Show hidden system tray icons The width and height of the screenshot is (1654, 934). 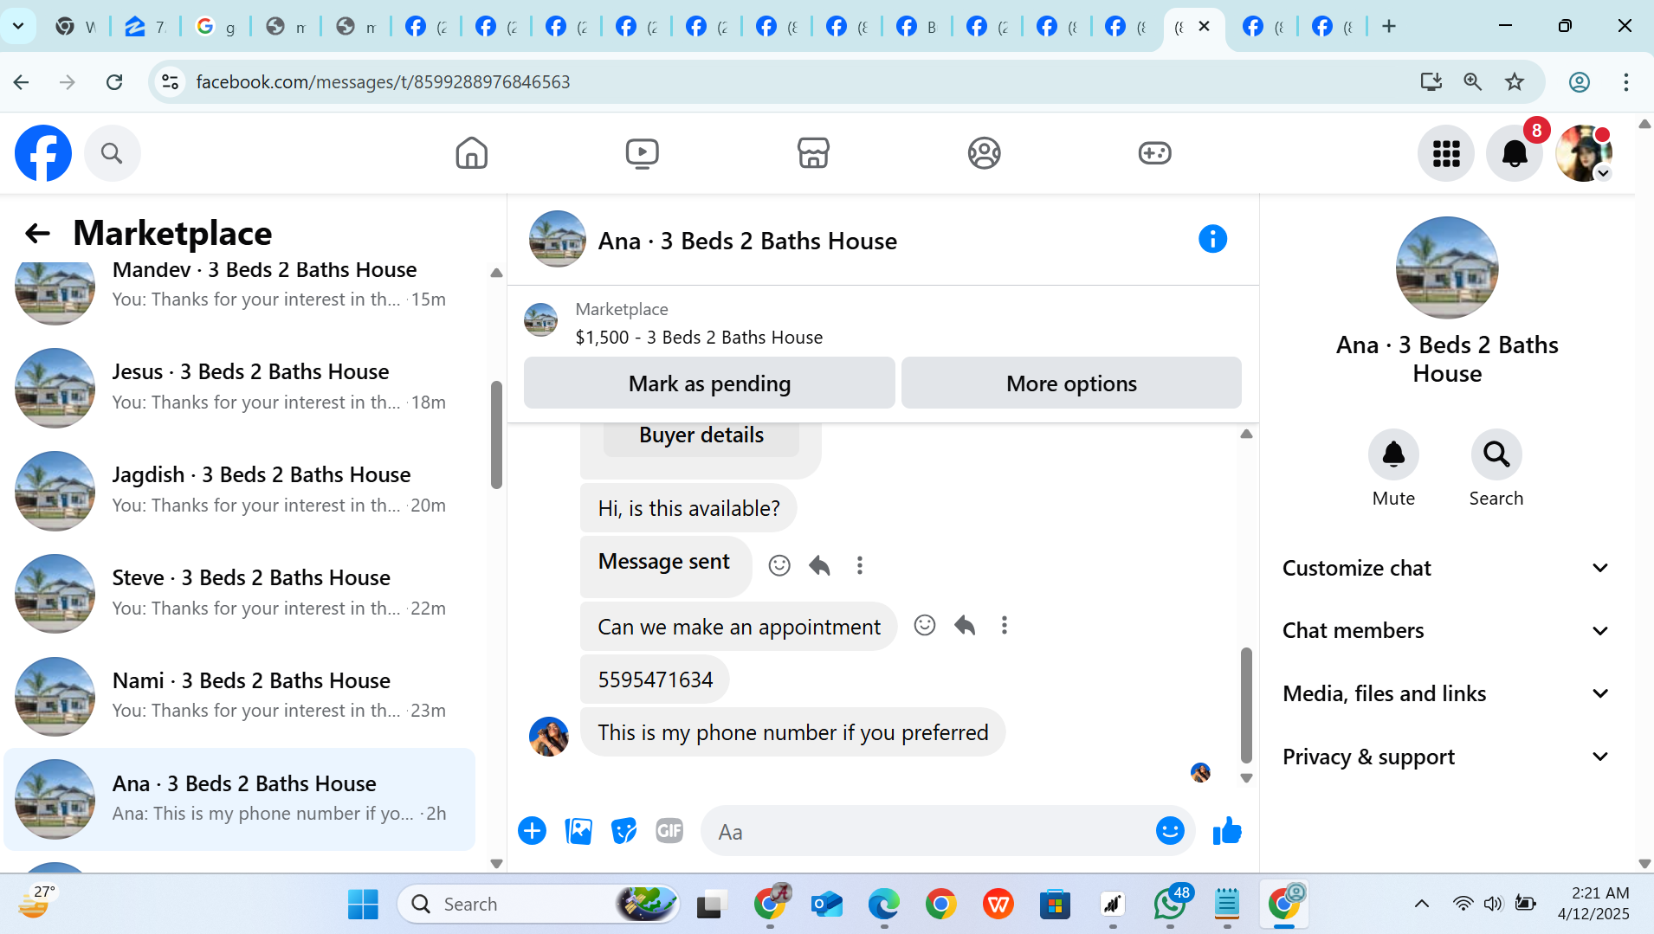click(1422, 904)
